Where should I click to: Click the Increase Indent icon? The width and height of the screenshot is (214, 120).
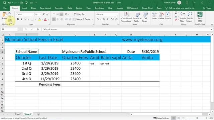(70, 19)
